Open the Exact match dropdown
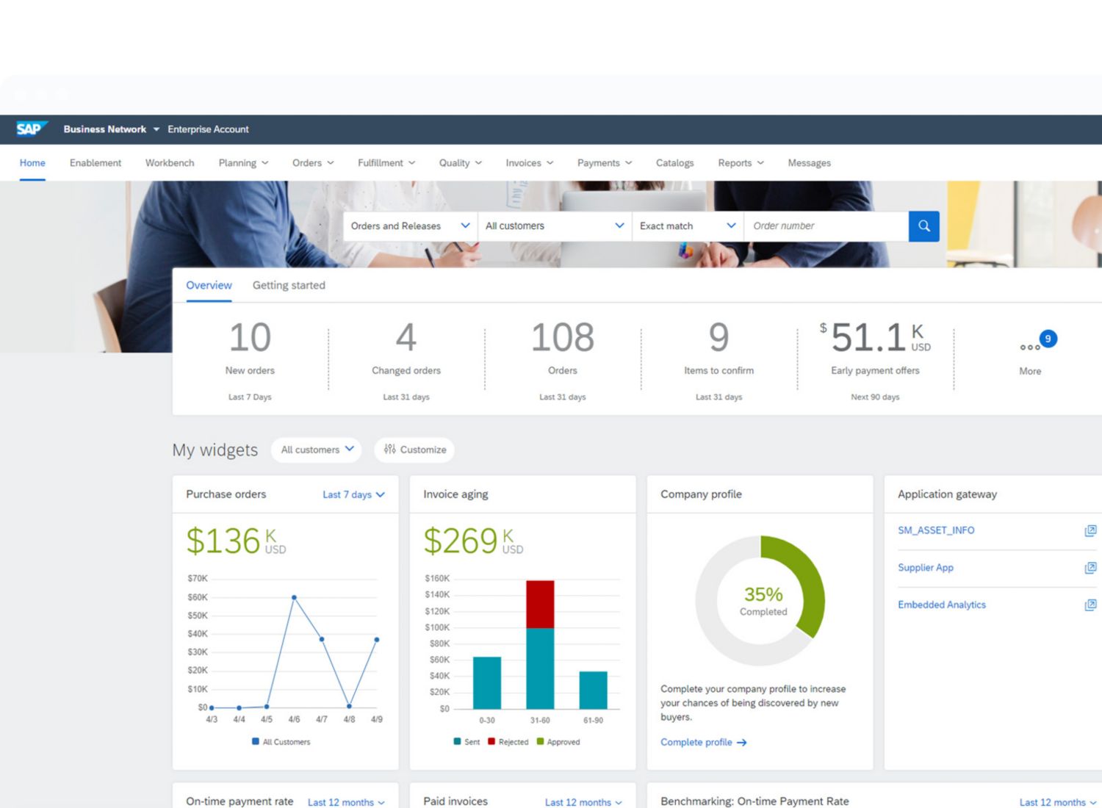 (687, 226)
